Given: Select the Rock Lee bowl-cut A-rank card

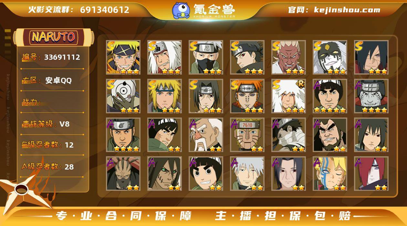Looking at the screenshot, I should click(206, 174).
